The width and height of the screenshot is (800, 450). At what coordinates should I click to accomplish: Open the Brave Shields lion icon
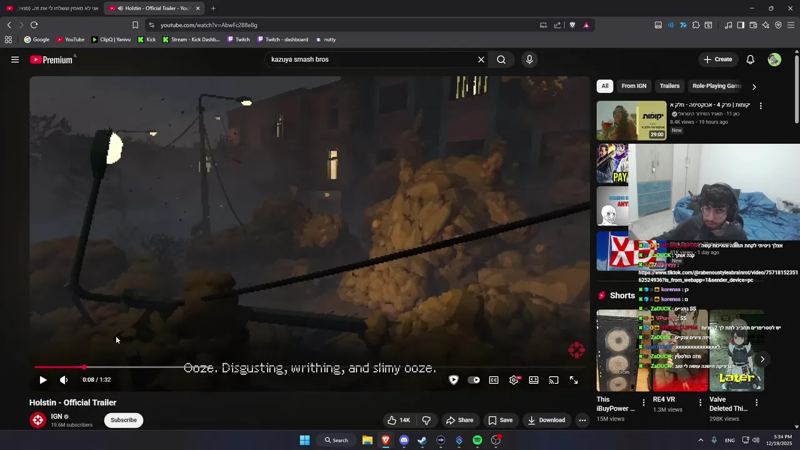(572, 25)
